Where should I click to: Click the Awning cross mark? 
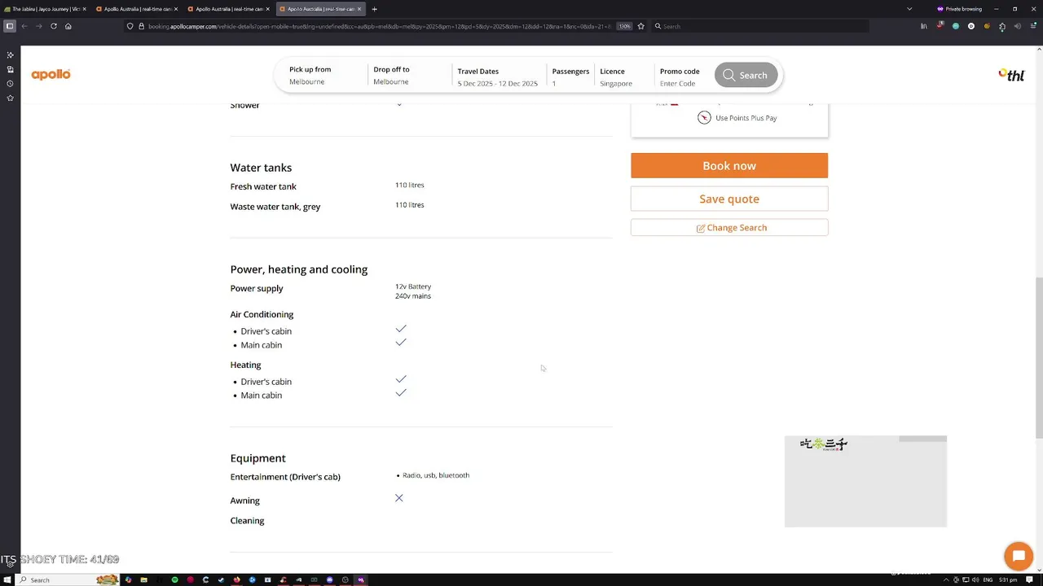click(399, 498)
